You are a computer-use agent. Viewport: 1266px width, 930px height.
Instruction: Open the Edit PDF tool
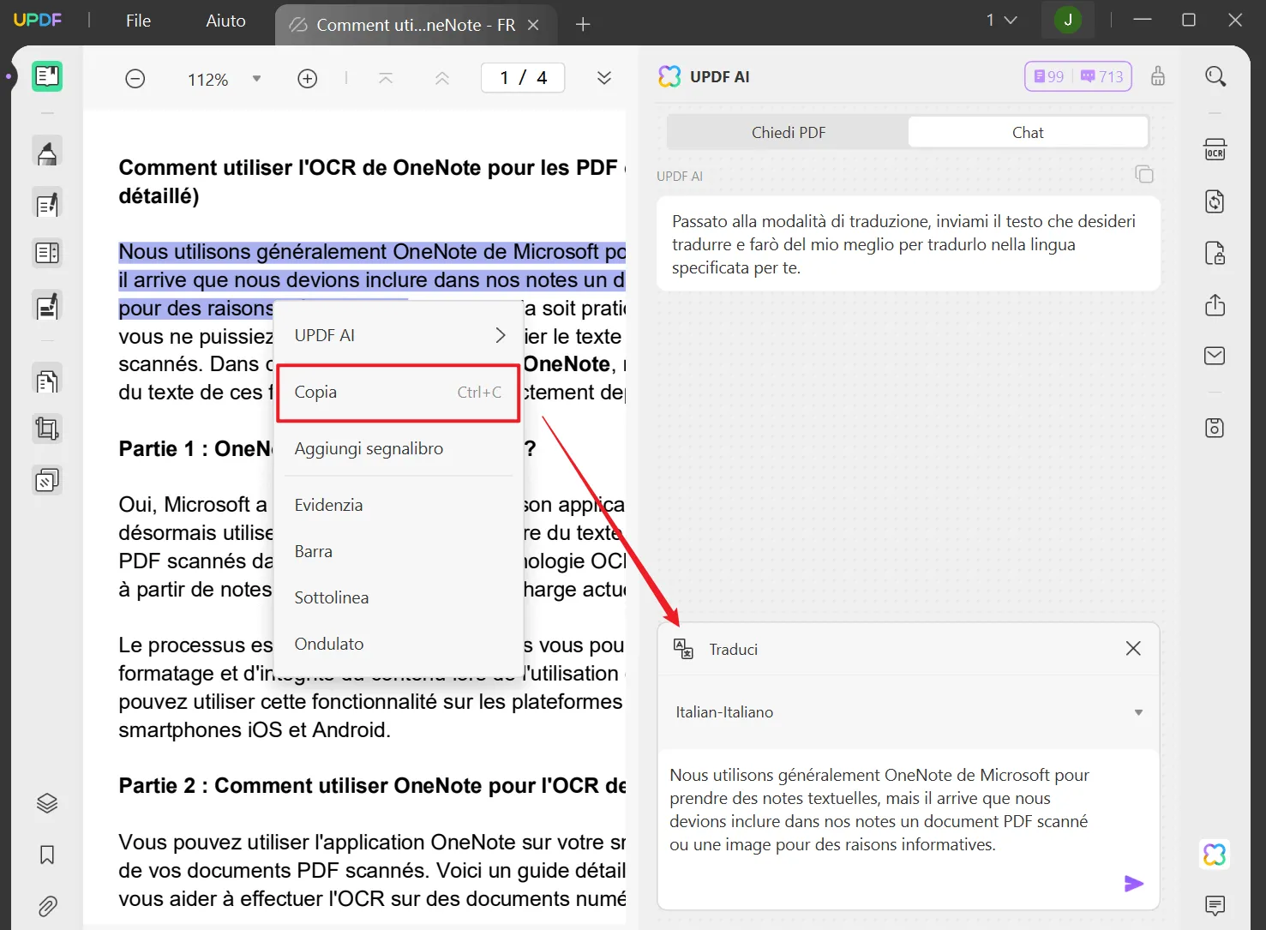tap(47, 204)
